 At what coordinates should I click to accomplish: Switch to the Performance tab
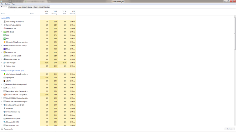coord(13,7)
